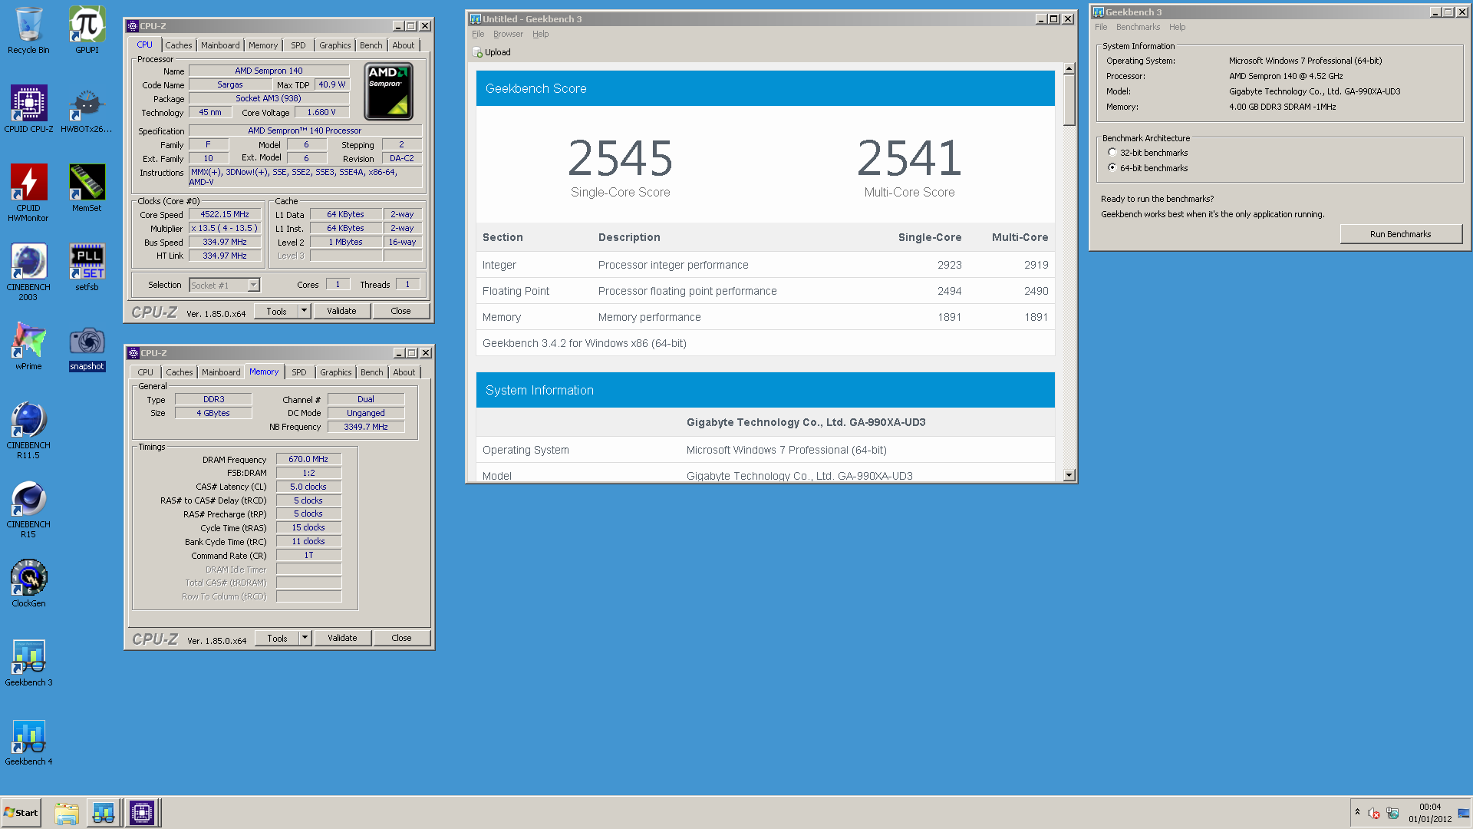Open File menu in Untitled Geekbench window
The width and height of the screenshot is (1473, 829).
[478, 34]
